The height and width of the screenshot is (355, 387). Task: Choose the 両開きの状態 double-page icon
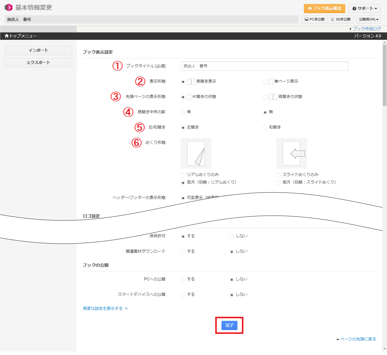(x=273, y=97)
